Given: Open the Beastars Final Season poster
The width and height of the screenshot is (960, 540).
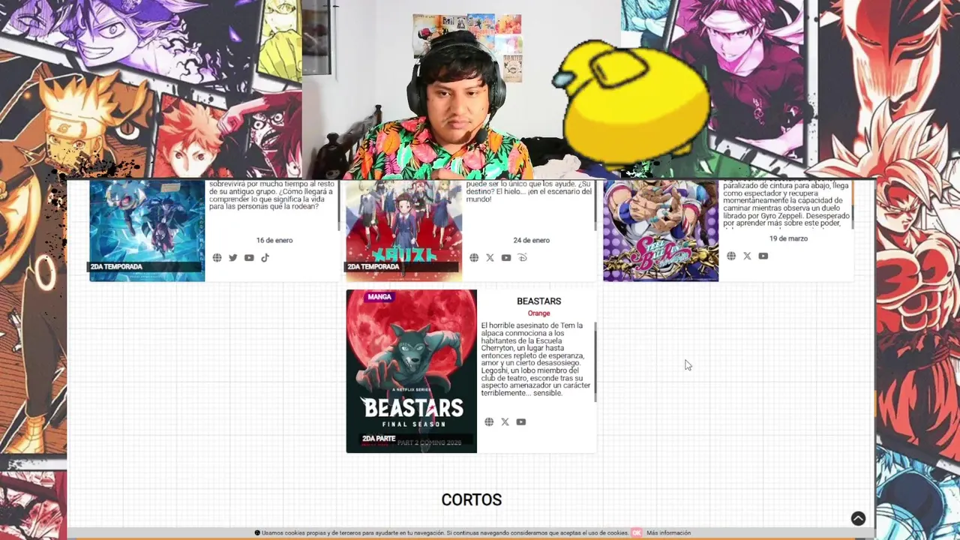Looking at the screenshot, I should [411, 371].
